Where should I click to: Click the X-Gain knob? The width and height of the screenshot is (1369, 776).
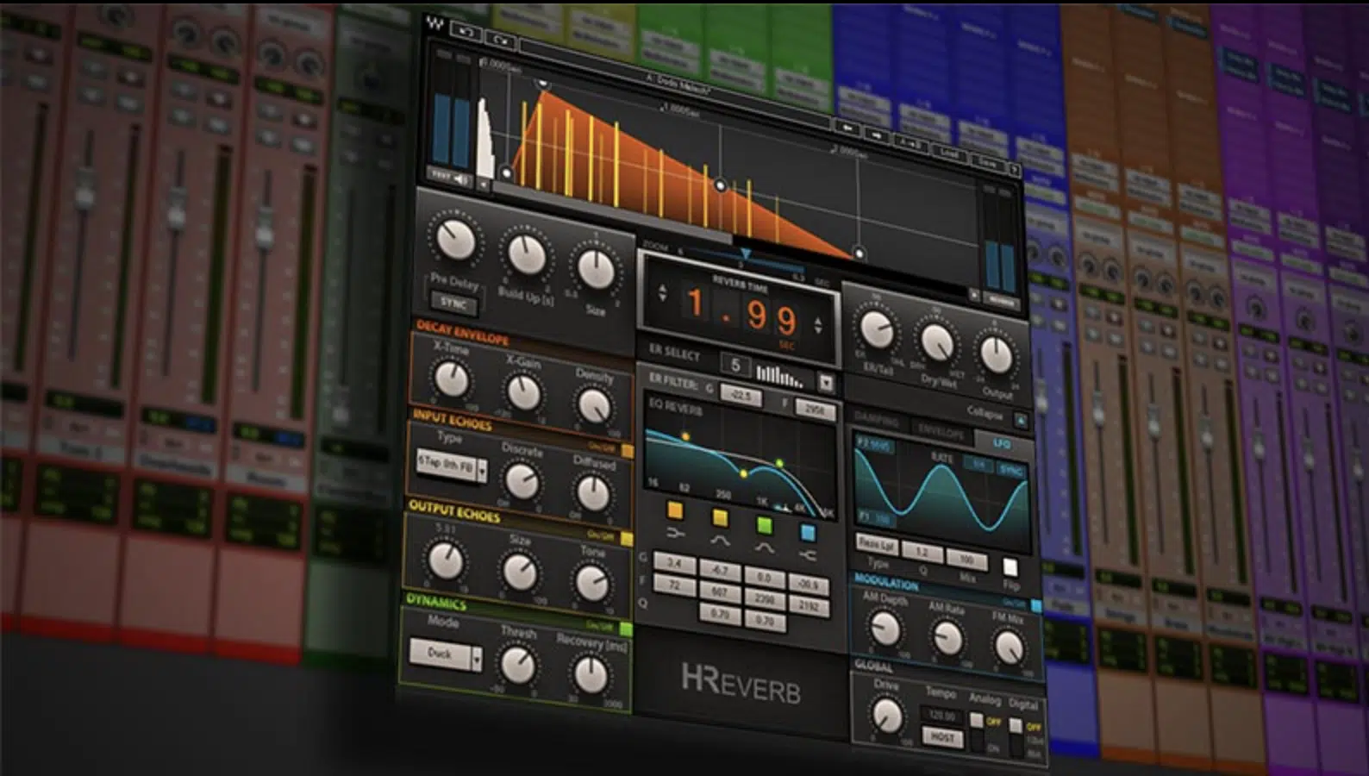click(x=523, y=392)
